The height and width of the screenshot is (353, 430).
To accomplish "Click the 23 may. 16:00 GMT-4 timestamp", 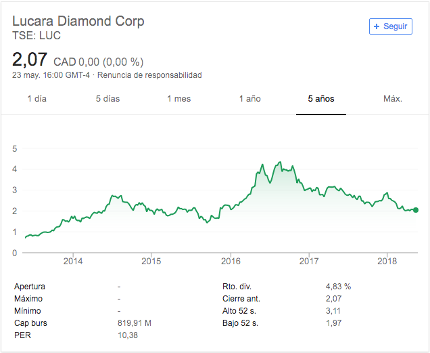I will (x=51, y=75).
